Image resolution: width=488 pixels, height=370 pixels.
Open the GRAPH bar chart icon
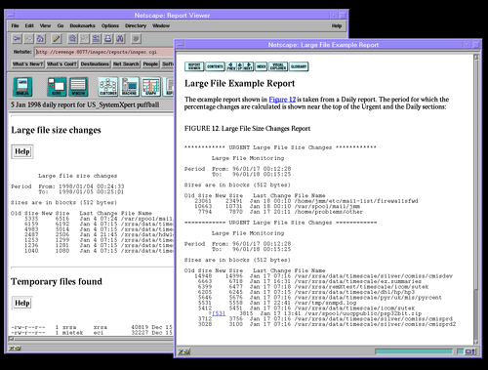click(x=151, y=87)
